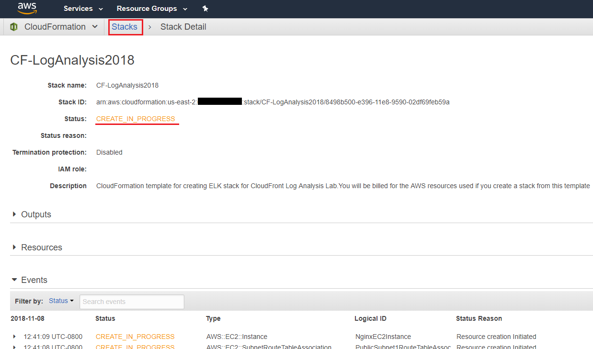Open the Status filter dropdown

coord(61,301)
